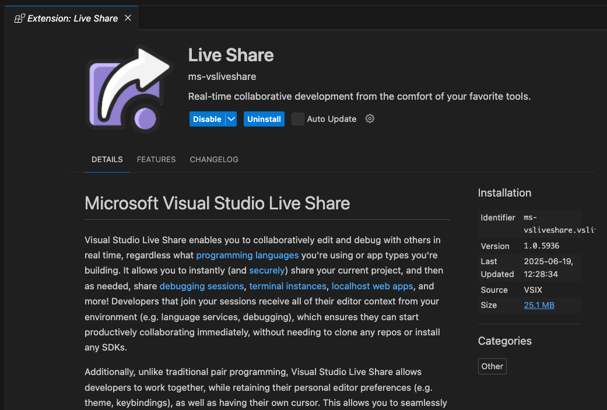Expand the Disable button dropdown arrow
The height and width of the screenshot is (410, 607).
(x=231, y=119)
